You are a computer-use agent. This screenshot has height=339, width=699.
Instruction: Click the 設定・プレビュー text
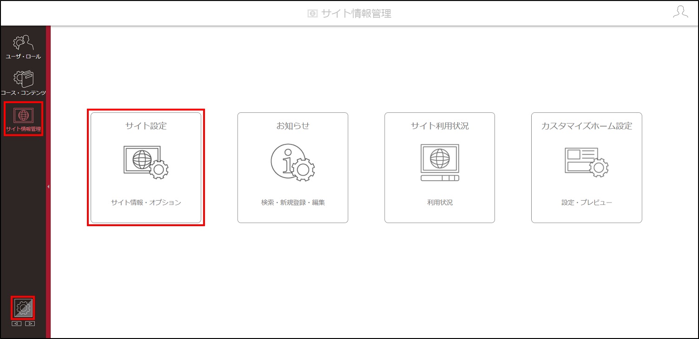[587, 202]
